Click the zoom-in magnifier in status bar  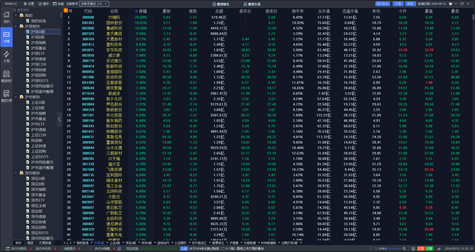tap(404, 249)
